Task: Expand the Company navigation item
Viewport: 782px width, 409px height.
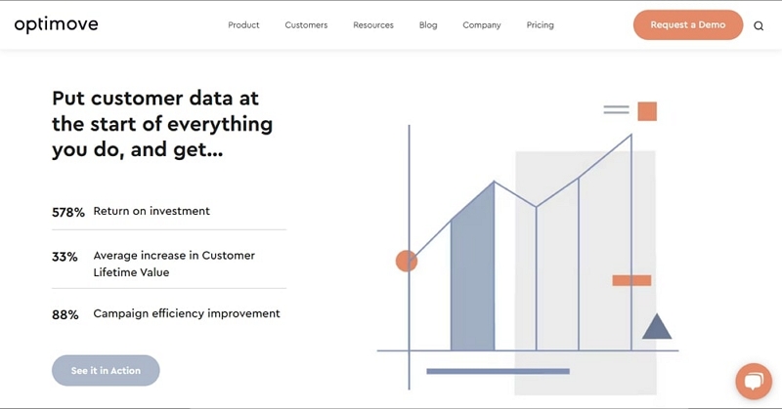Action: [481, 25]
